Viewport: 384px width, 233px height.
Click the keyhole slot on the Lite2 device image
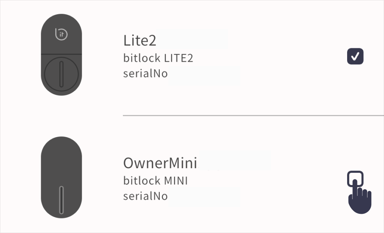coord(61,74)
